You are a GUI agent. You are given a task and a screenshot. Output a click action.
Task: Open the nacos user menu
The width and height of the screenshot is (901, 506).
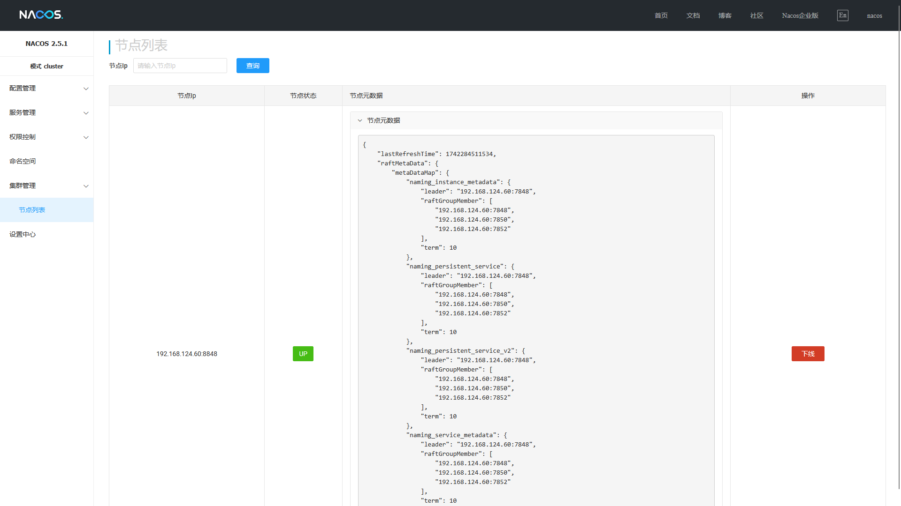(x=874, y=15)
